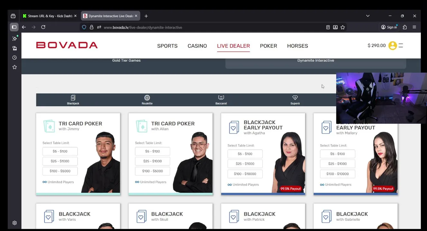Screen dimensions: 427x231
Task: Choose $100 - $10000 for Blackjack with Agatha
Action: point(245,174)
